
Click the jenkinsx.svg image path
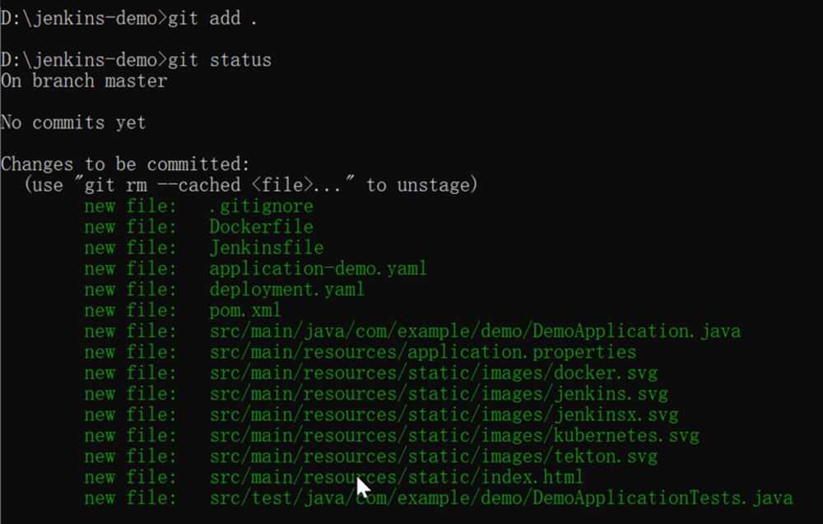click(444, 415)
